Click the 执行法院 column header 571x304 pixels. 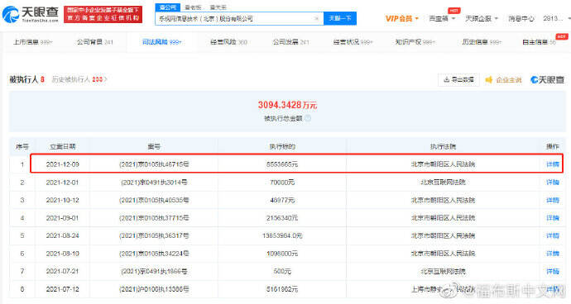pyautogui.click(x=443, y=146)
